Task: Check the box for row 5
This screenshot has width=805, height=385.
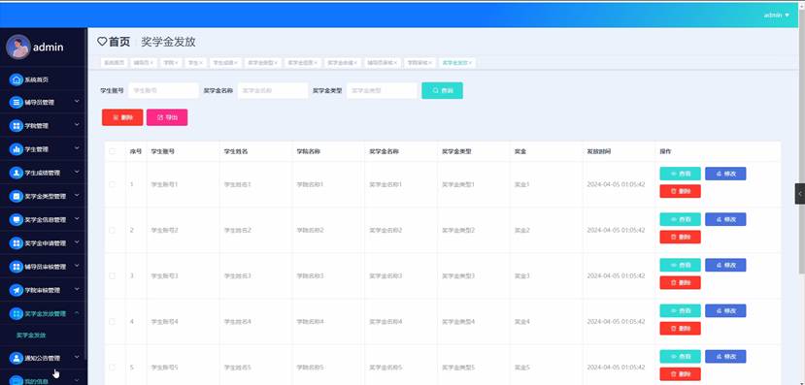Action: pos(113,367)
